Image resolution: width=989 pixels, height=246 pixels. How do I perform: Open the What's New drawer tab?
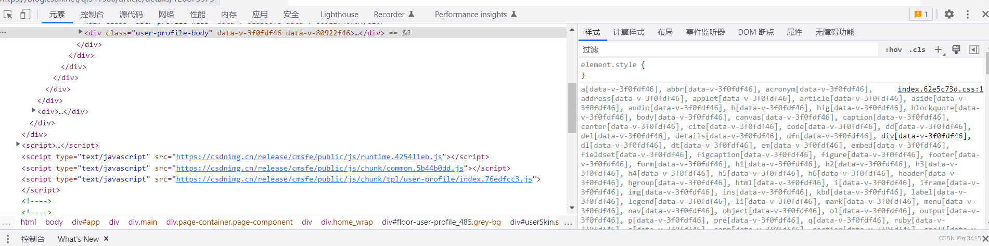click(x=78, y=239)
